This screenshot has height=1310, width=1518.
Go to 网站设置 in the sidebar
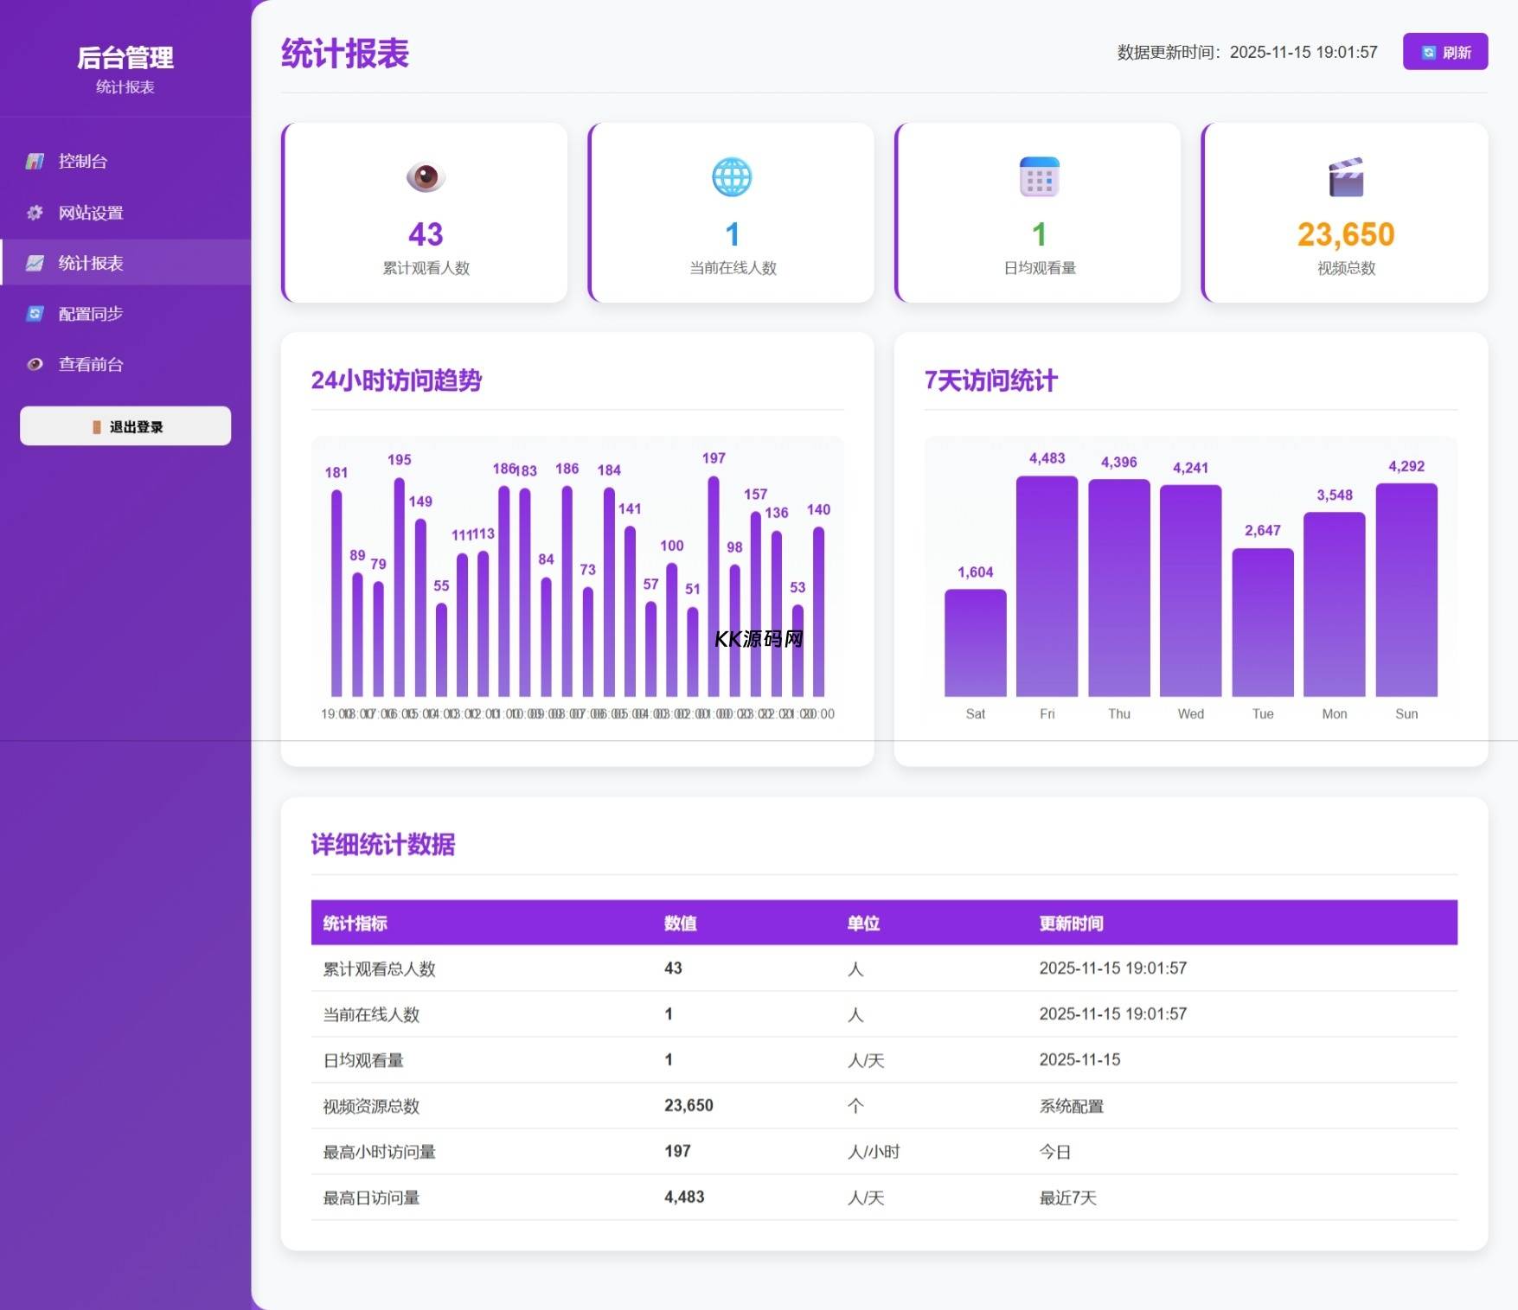(91, 213)
